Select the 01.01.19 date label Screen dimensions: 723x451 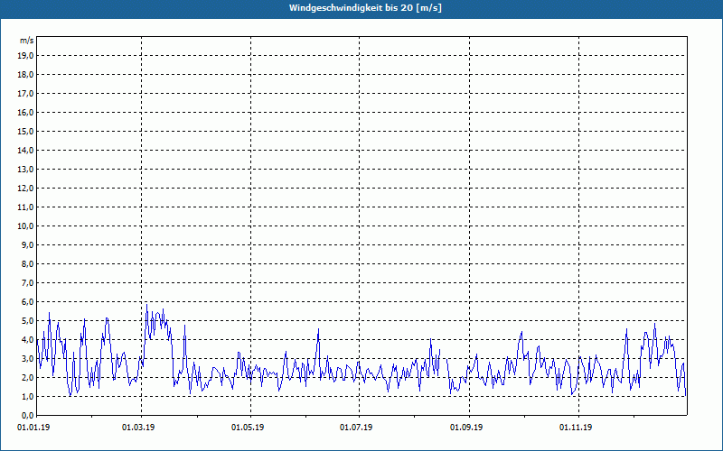33,428
